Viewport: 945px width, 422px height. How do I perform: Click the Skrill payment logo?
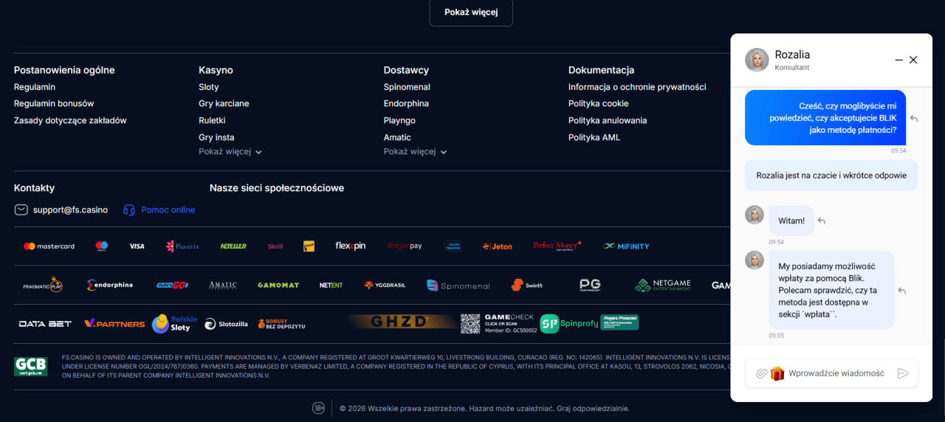[x=275, y=246]
